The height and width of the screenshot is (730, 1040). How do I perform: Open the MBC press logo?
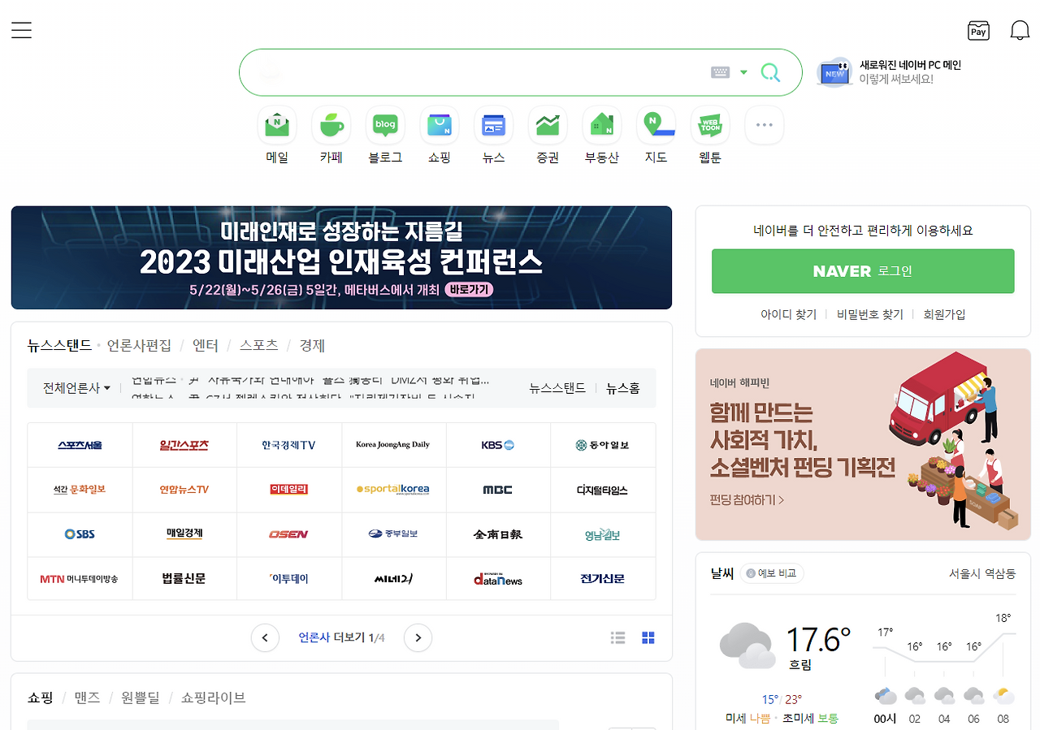pyautogui.click(x=498, y=490)
